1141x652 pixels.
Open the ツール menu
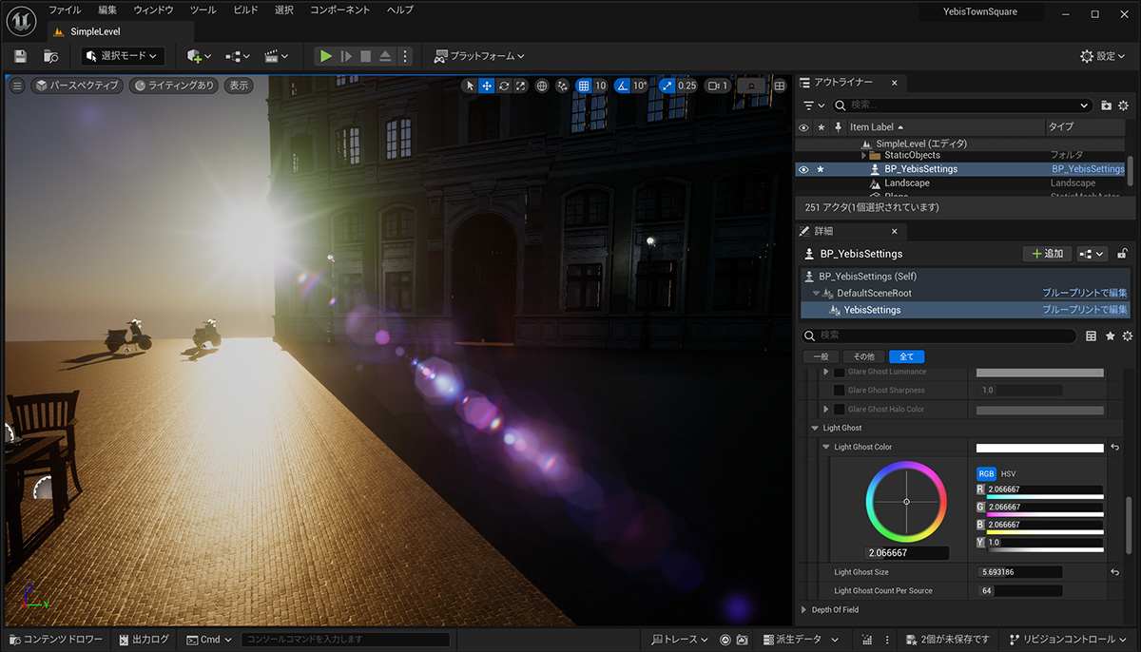coord(203,10)
